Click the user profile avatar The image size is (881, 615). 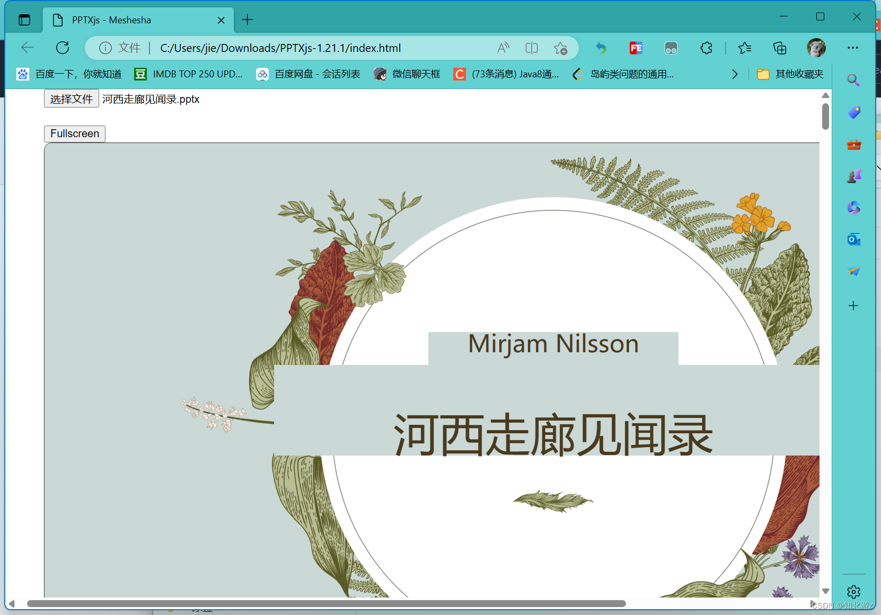pos(816,48)
